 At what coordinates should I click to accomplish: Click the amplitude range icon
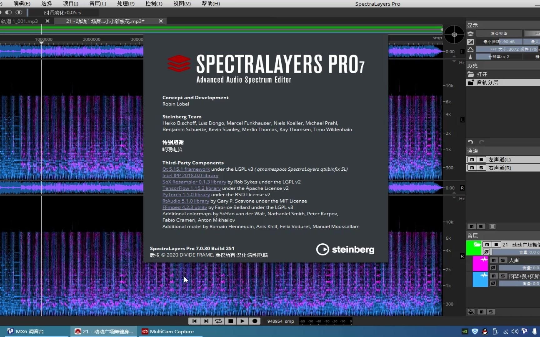tap(470, 42)
